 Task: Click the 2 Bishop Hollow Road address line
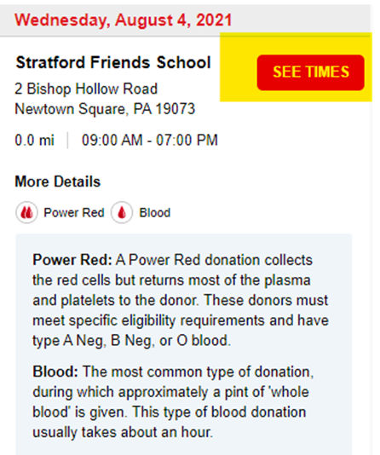point(86,89)
